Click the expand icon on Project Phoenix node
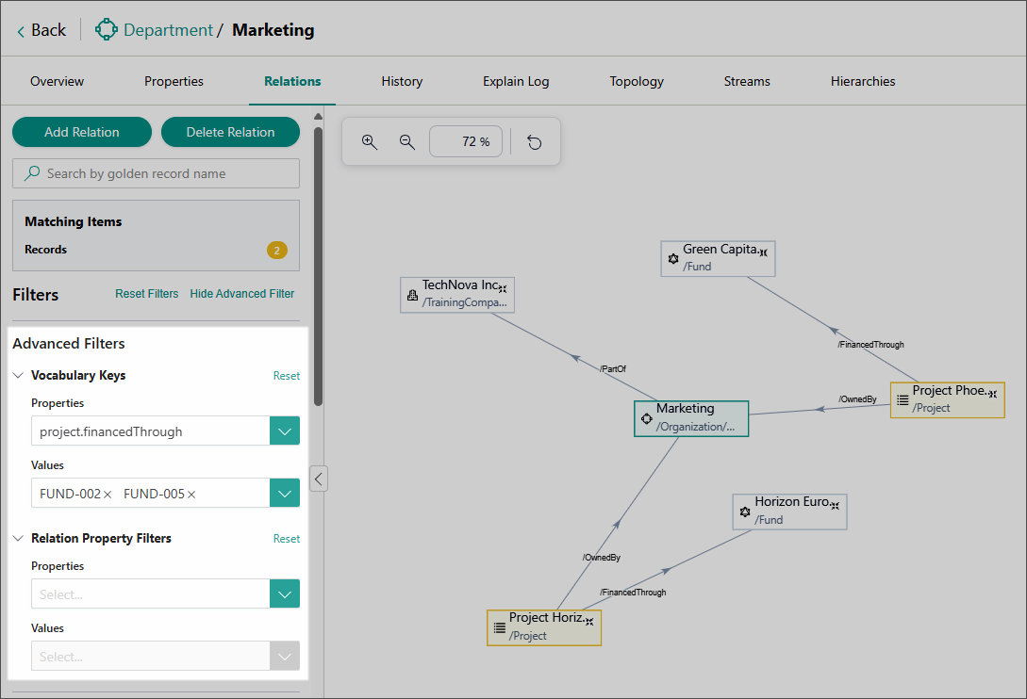Image resolution: width=1027 pixels, height=699 pixels. pos(992,393)
